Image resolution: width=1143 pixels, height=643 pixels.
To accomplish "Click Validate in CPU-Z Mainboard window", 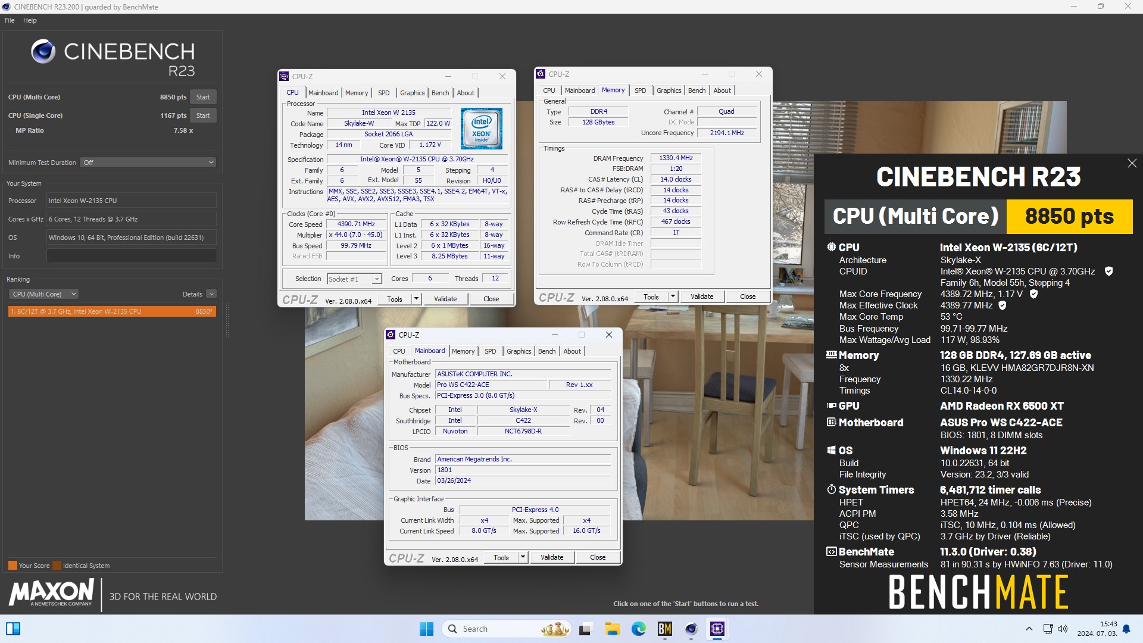I will 552,558.
